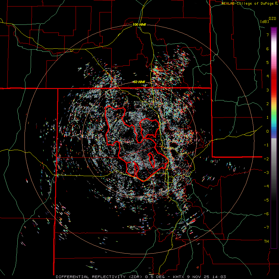The image size is (279, 279).
Task: Click the TH threshold label on scale
Action: (x=266, y=241)
